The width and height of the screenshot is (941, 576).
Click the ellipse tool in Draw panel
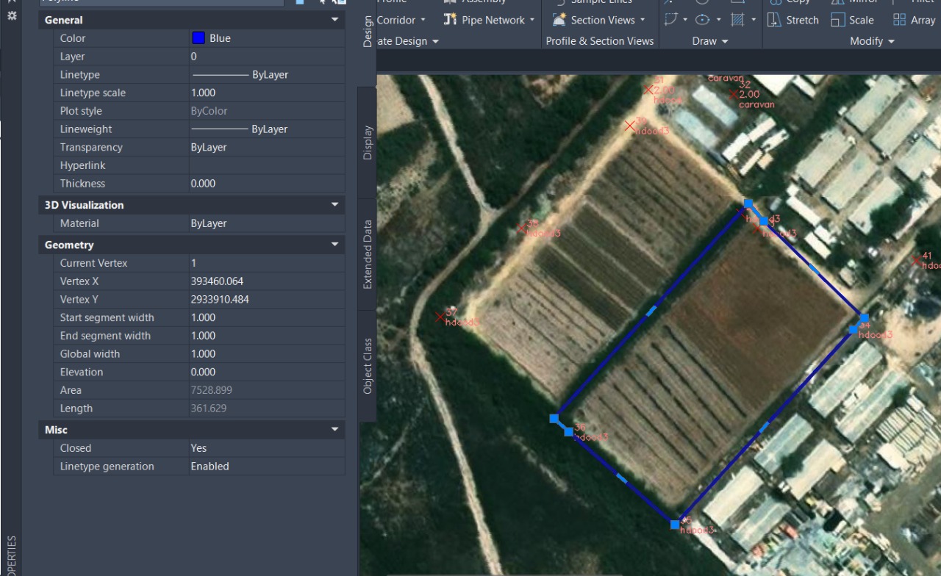tap(703, 20)
